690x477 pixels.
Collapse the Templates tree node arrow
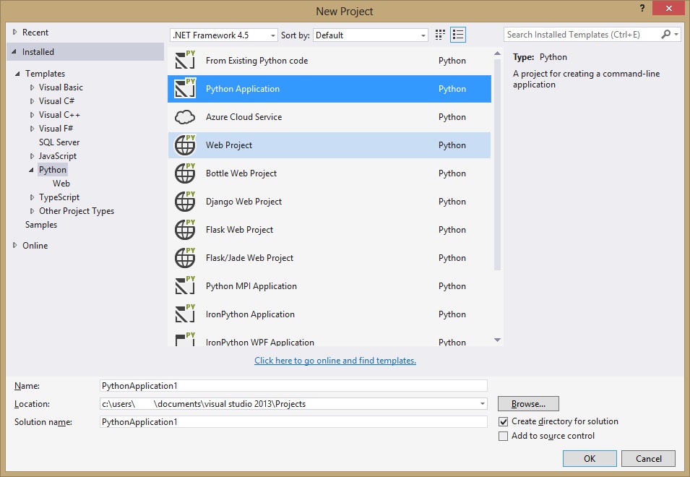pos(17,74)
